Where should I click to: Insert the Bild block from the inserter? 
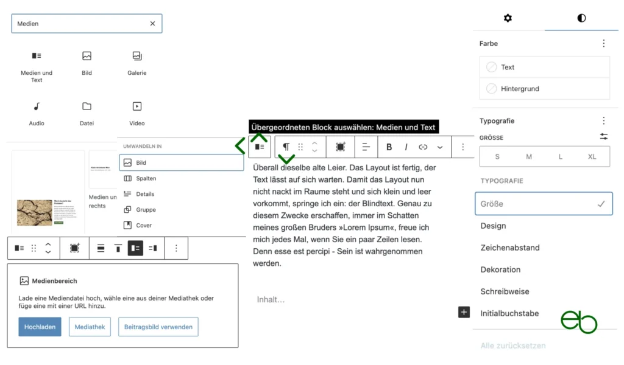[x=87, y=64]
